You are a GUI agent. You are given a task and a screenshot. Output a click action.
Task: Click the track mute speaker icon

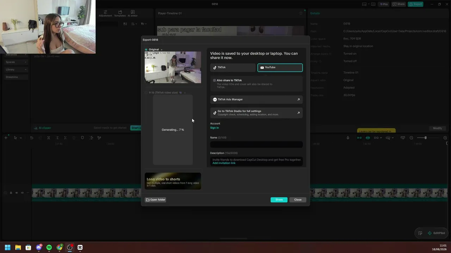(x=22, y=193)
